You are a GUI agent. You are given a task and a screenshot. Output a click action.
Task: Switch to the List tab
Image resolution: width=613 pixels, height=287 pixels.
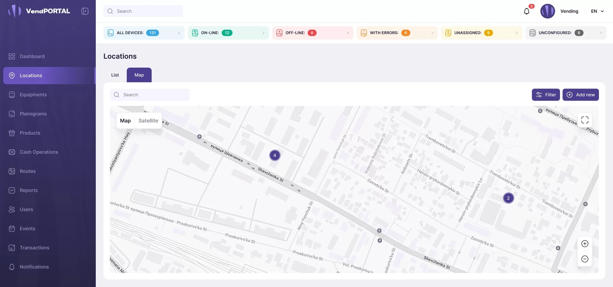pyautogui.click(x=115, y=75)
